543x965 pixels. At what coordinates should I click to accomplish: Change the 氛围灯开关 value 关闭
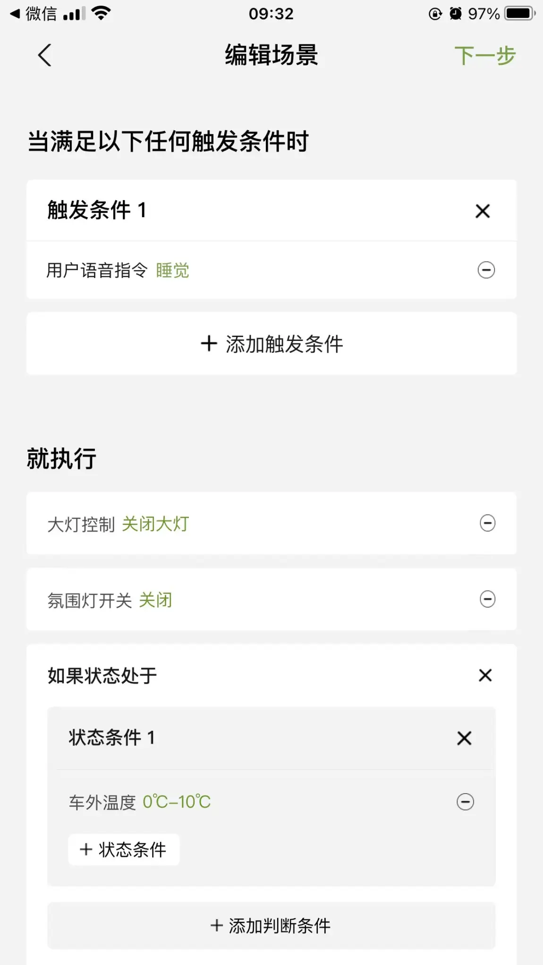(155, 601)
